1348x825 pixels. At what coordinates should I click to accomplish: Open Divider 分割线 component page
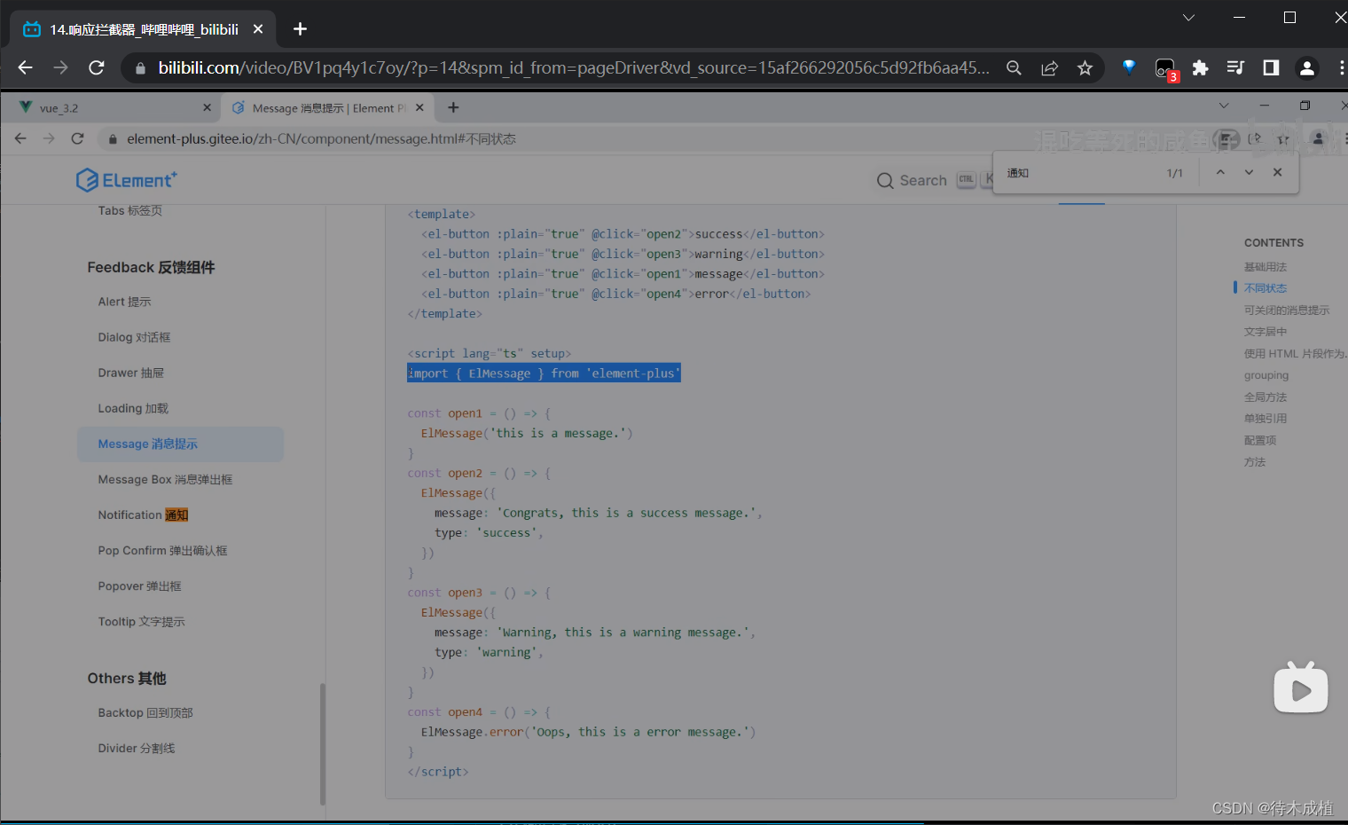(137, 748)
